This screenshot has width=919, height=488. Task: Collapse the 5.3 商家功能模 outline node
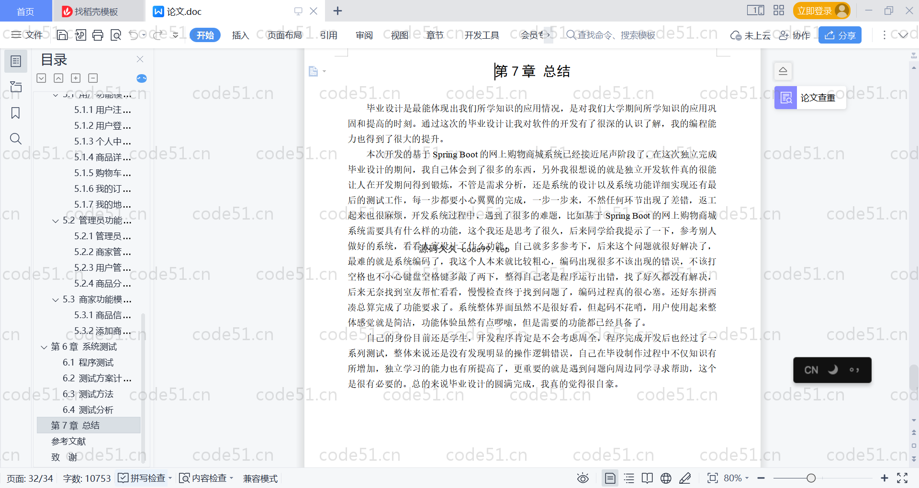[56, 299]
